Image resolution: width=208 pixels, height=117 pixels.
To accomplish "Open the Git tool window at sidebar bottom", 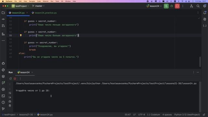I will point(3,109).
